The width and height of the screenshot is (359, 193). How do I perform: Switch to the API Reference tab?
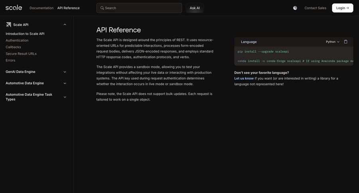point(68,8)
